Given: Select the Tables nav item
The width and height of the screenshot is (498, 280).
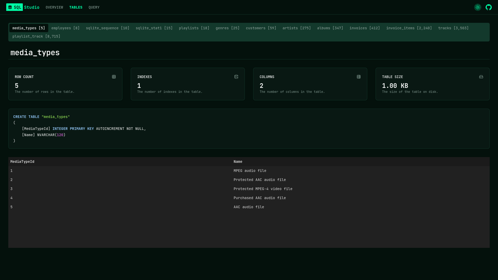Looking at the screenshot, I should [76, 7].
